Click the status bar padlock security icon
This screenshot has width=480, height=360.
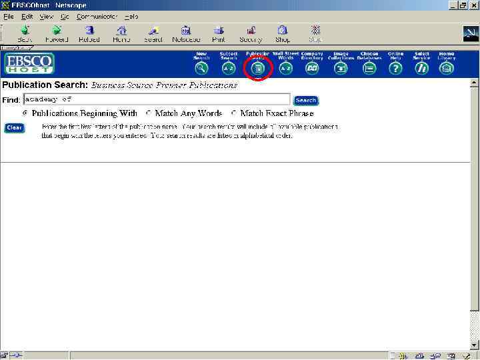(x=4, y=355)
